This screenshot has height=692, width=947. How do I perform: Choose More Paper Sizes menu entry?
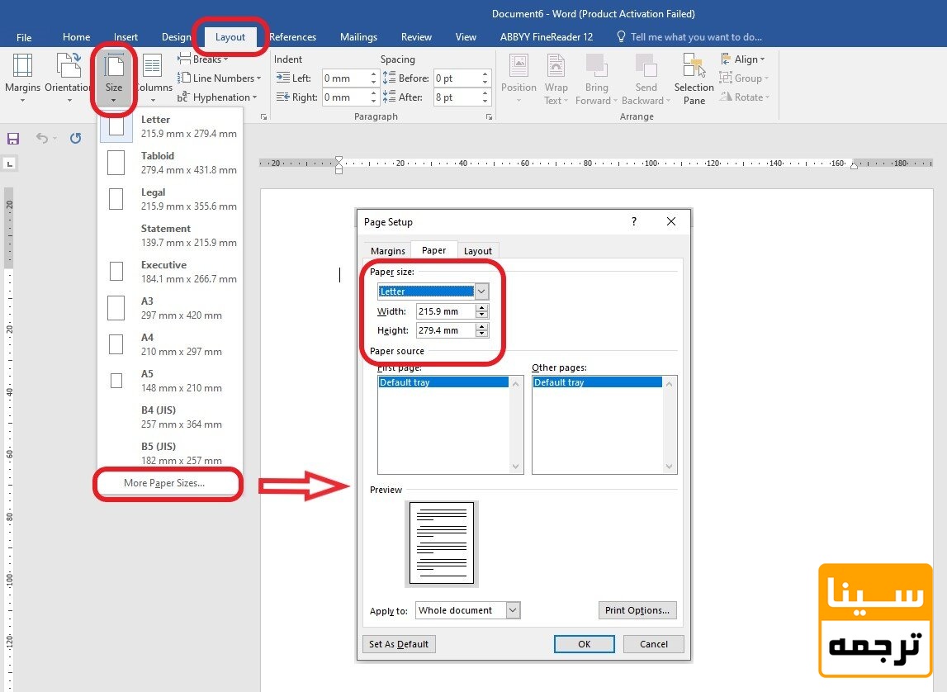[164, 483]
